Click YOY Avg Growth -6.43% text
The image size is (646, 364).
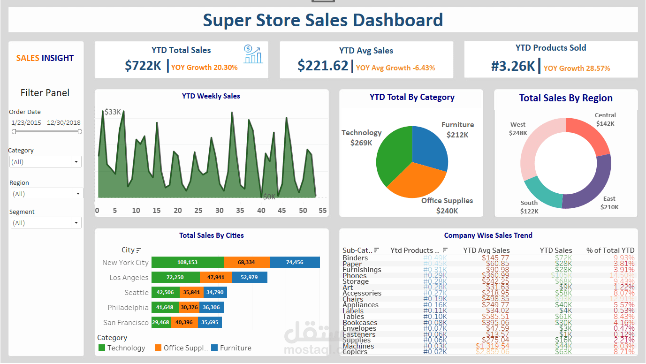tap(395, 68)
